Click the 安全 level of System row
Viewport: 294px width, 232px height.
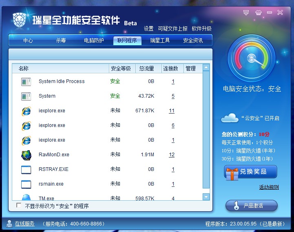coord(115,96)
